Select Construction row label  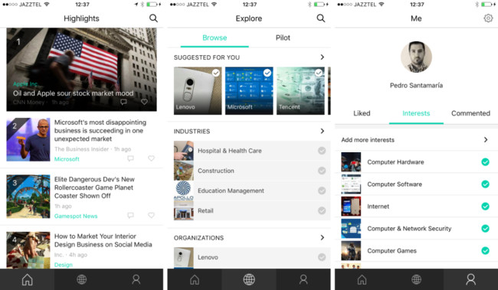[216, 171]
